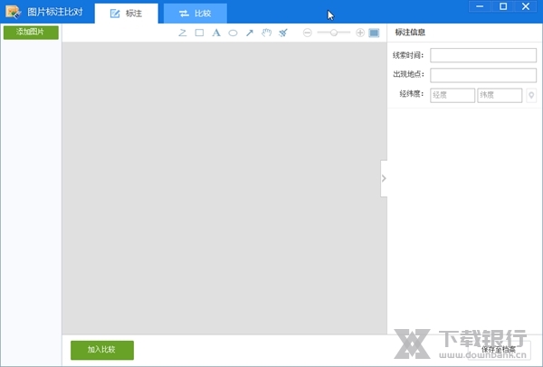Collapse the right info panel arrow
Screen dimensions: 543x367
point(384,178)
